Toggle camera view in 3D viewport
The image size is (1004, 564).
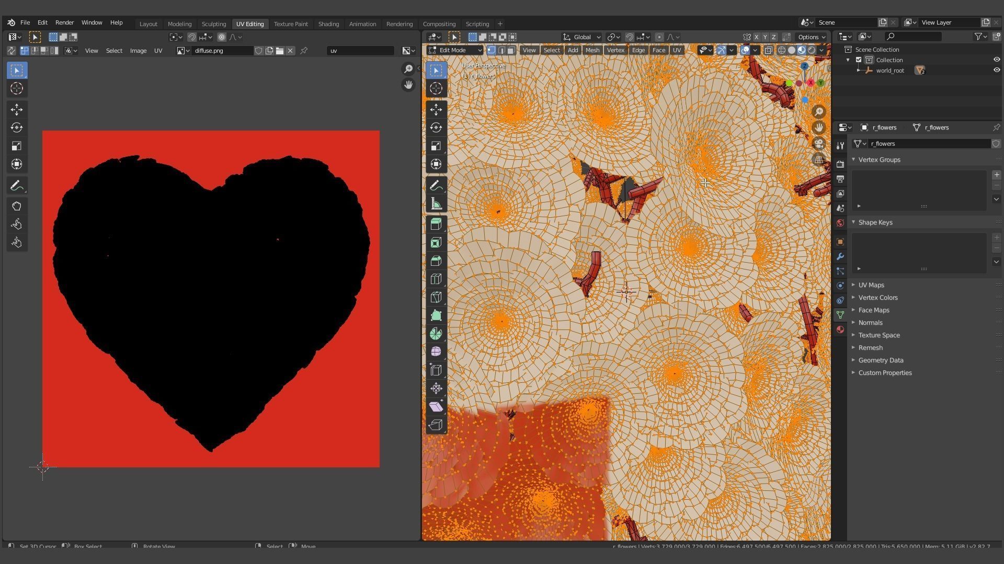819,144
